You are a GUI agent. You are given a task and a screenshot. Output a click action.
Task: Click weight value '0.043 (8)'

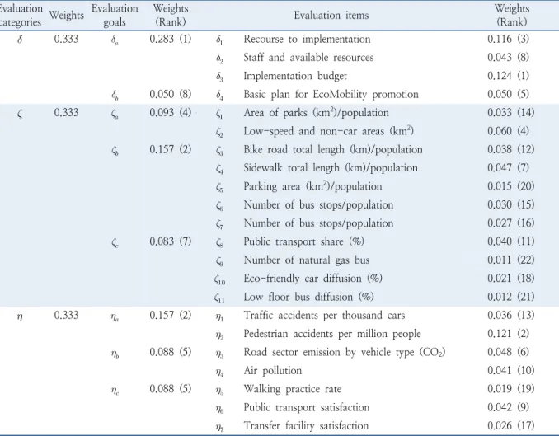point(508,58)
